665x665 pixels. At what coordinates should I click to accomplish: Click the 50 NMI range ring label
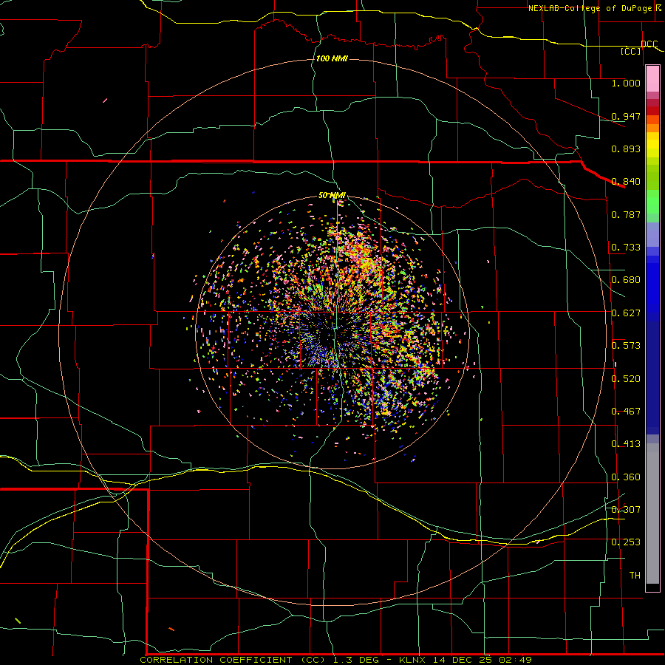(332, 196)
